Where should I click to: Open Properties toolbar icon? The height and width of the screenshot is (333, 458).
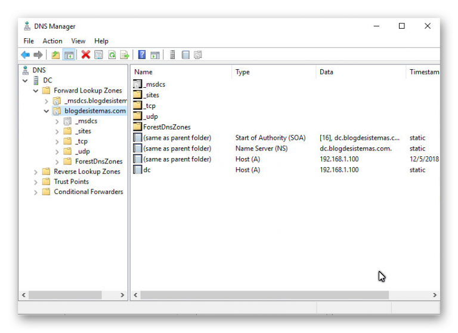click(x=99, y=55)
